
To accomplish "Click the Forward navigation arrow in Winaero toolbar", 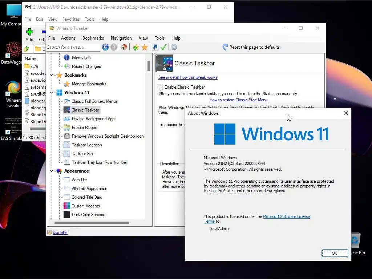I will point(114,47).
